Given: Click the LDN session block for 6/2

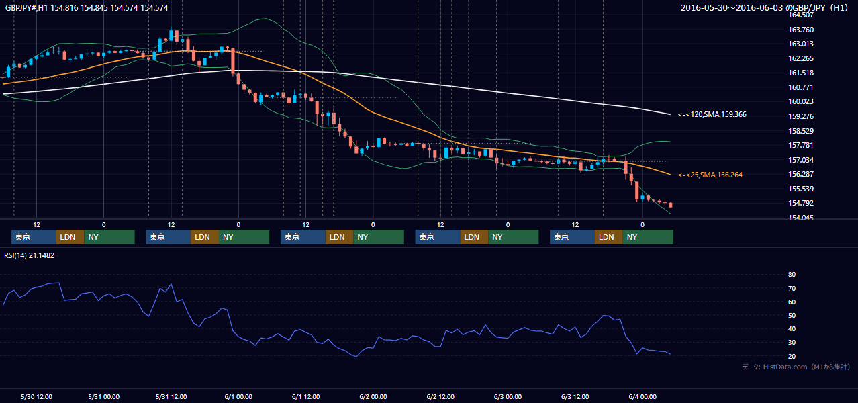Looking at the screenshot, I should coord(474,237).
